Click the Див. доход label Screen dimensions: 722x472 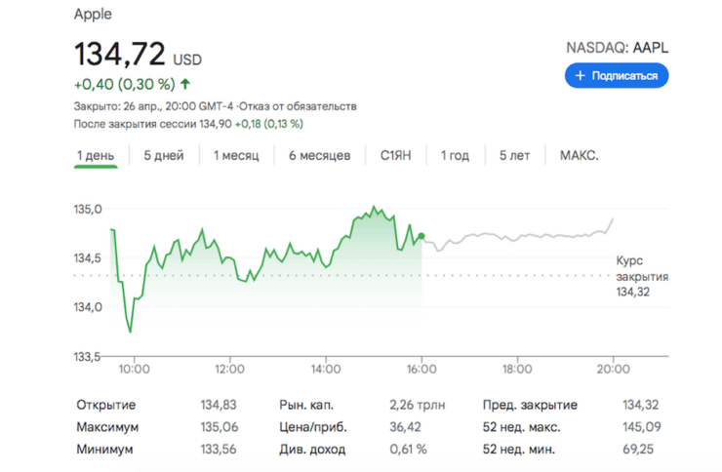pyautogui.click(x=312, y=449)
